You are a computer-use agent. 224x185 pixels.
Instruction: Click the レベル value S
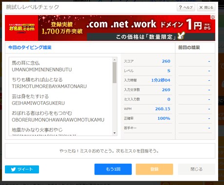(169, 71)
